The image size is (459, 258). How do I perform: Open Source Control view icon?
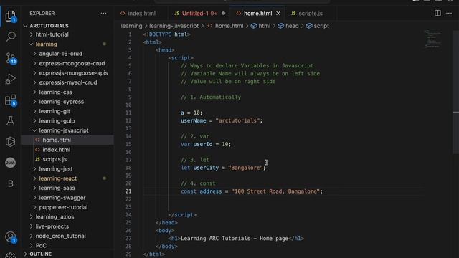pyautogui.click(x=11, y=58)
